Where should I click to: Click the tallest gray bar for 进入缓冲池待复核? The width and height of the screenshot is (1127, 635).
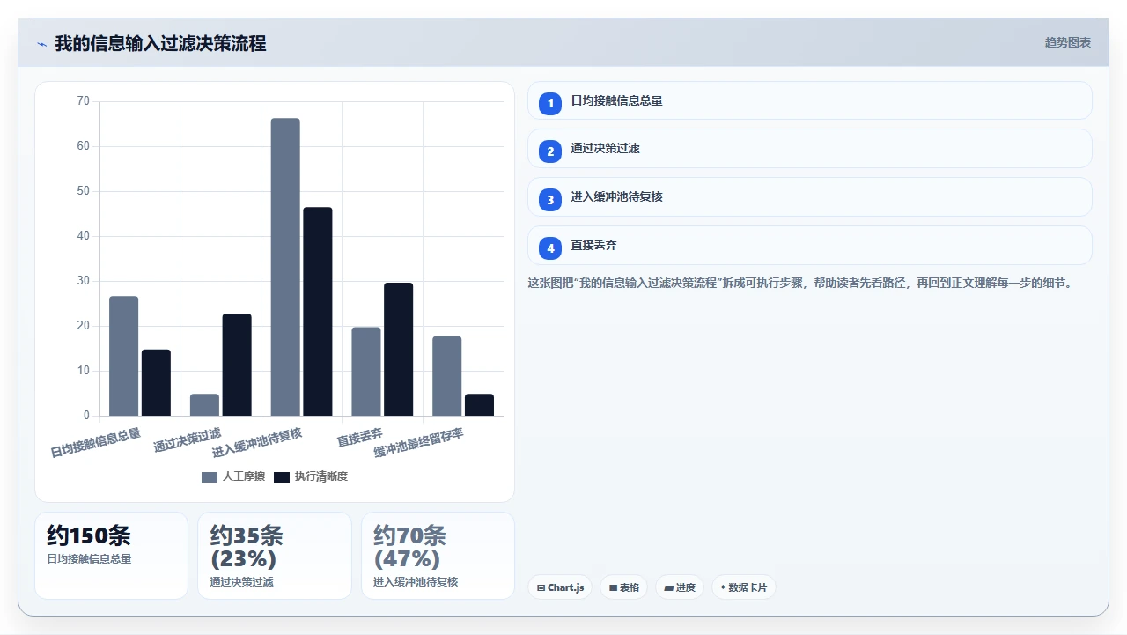[x=285, y=267]
